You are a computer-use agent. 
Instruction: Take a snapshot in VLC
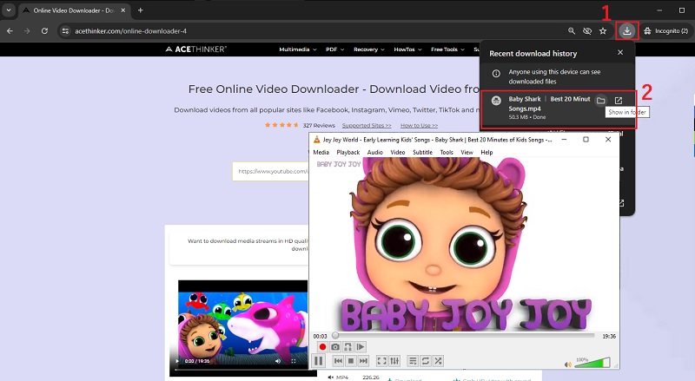(x=335, y=347)
